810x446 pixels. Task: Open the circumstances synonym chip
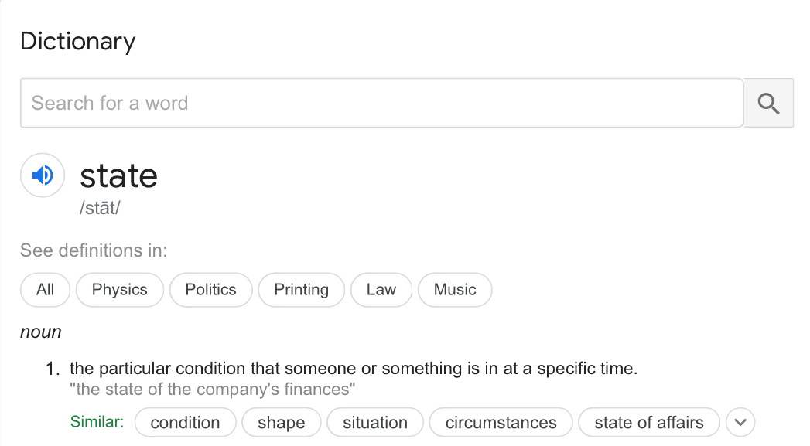[x=501, y=423]
